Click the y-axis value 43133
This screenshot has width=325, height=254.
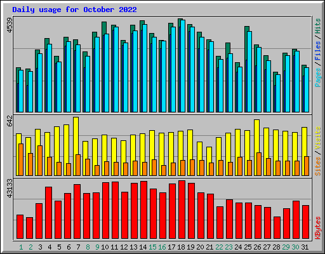click(x=10, y=188)
